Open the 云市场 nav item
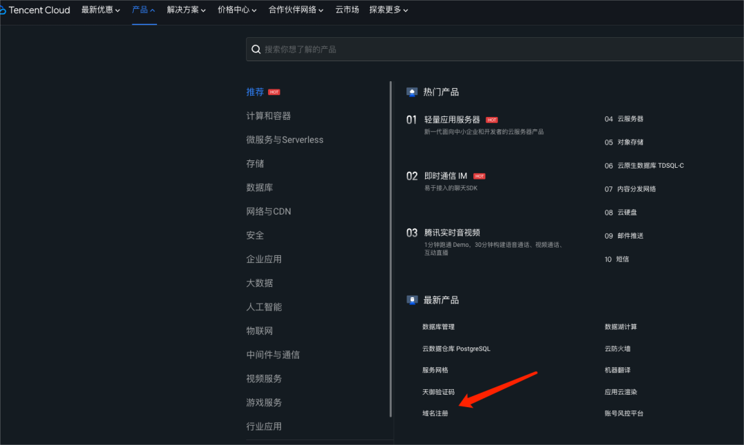 pyautogui.click(x=347, y=10)
